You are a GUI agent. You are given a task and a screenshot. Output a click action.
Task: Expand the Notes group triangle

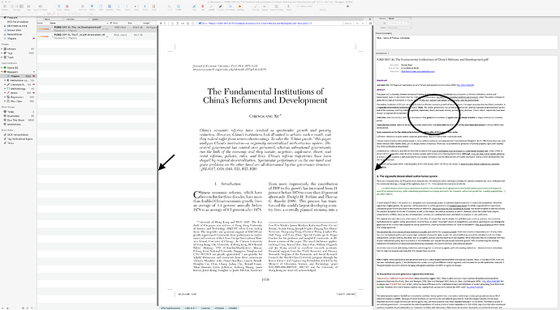click(x=5, y=93)
